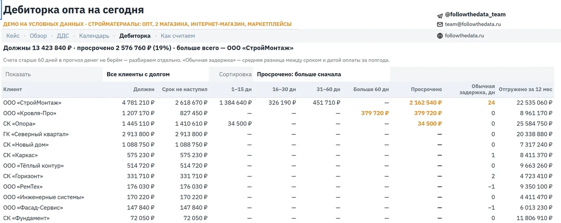The image size is (561, 223).
Task: Click the overdue amount 2 162 540 ₽
Action: tap(426, 103)
